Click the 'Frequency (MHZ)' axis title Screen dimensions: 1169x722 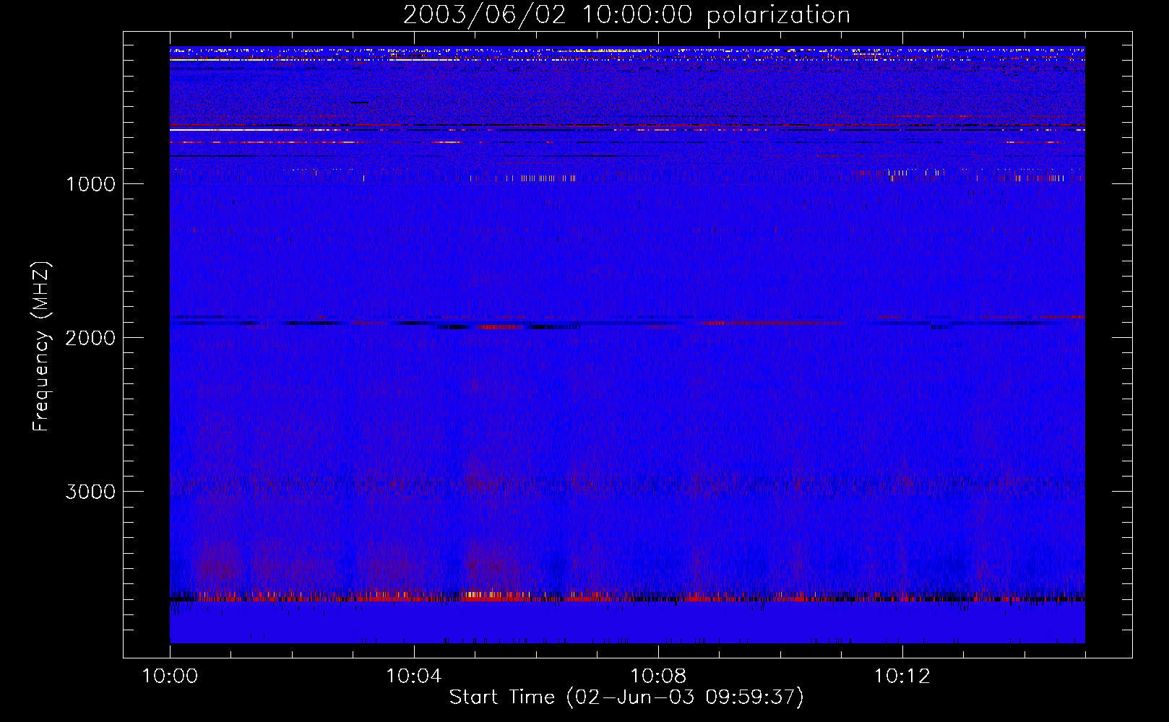(x=41, y=346)
